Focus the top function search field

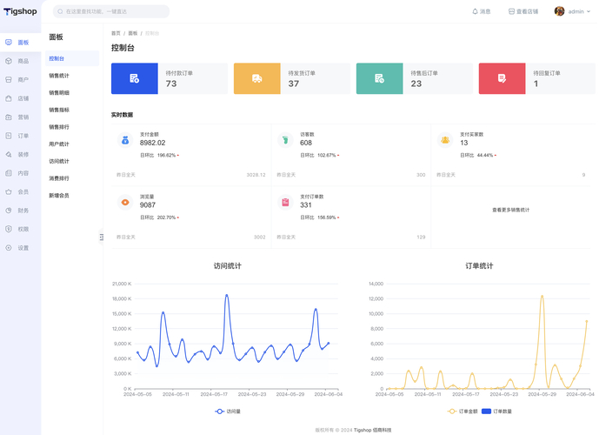click(x=111, y=11)
